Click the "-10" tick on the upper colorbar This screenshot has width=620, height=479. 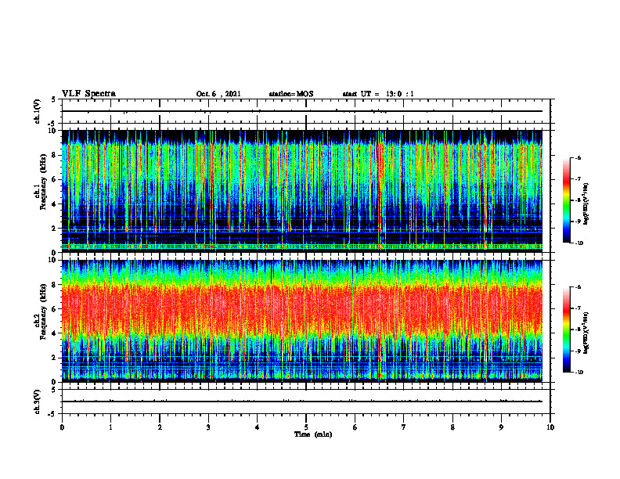click(579, 243)
